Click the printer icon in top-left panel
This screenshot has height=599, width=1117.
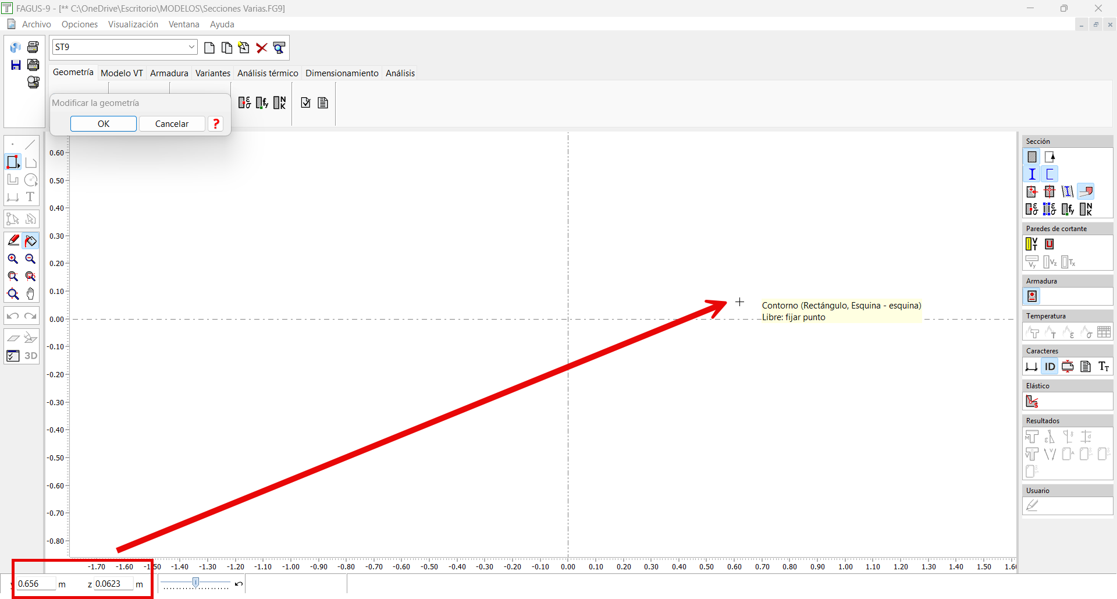point(33,47)
